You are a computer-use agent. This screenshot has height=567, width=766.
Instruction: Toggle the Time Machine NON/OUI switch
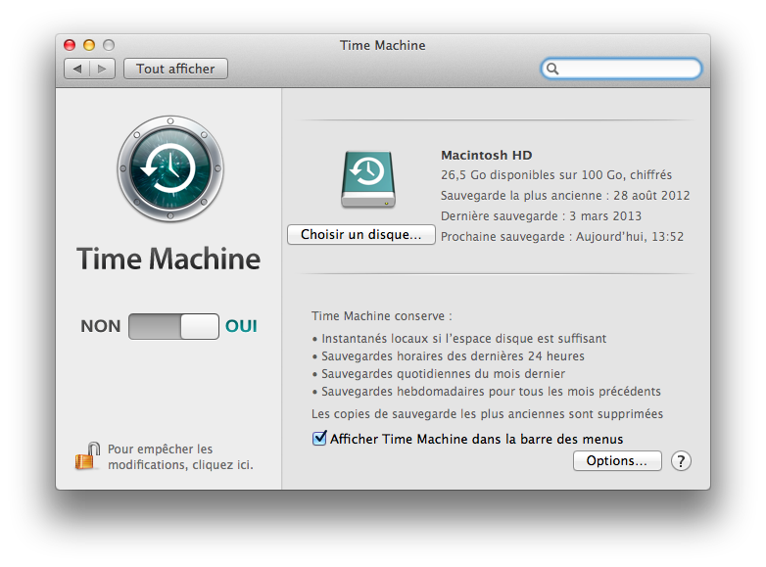(x=173, y=326)
